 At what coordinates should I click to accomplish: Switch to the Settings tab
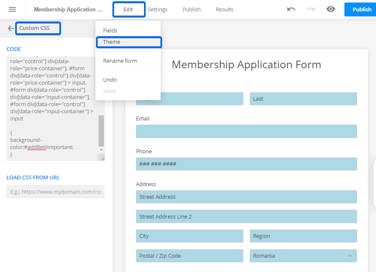pyautogui.click(x=157, y=9)
